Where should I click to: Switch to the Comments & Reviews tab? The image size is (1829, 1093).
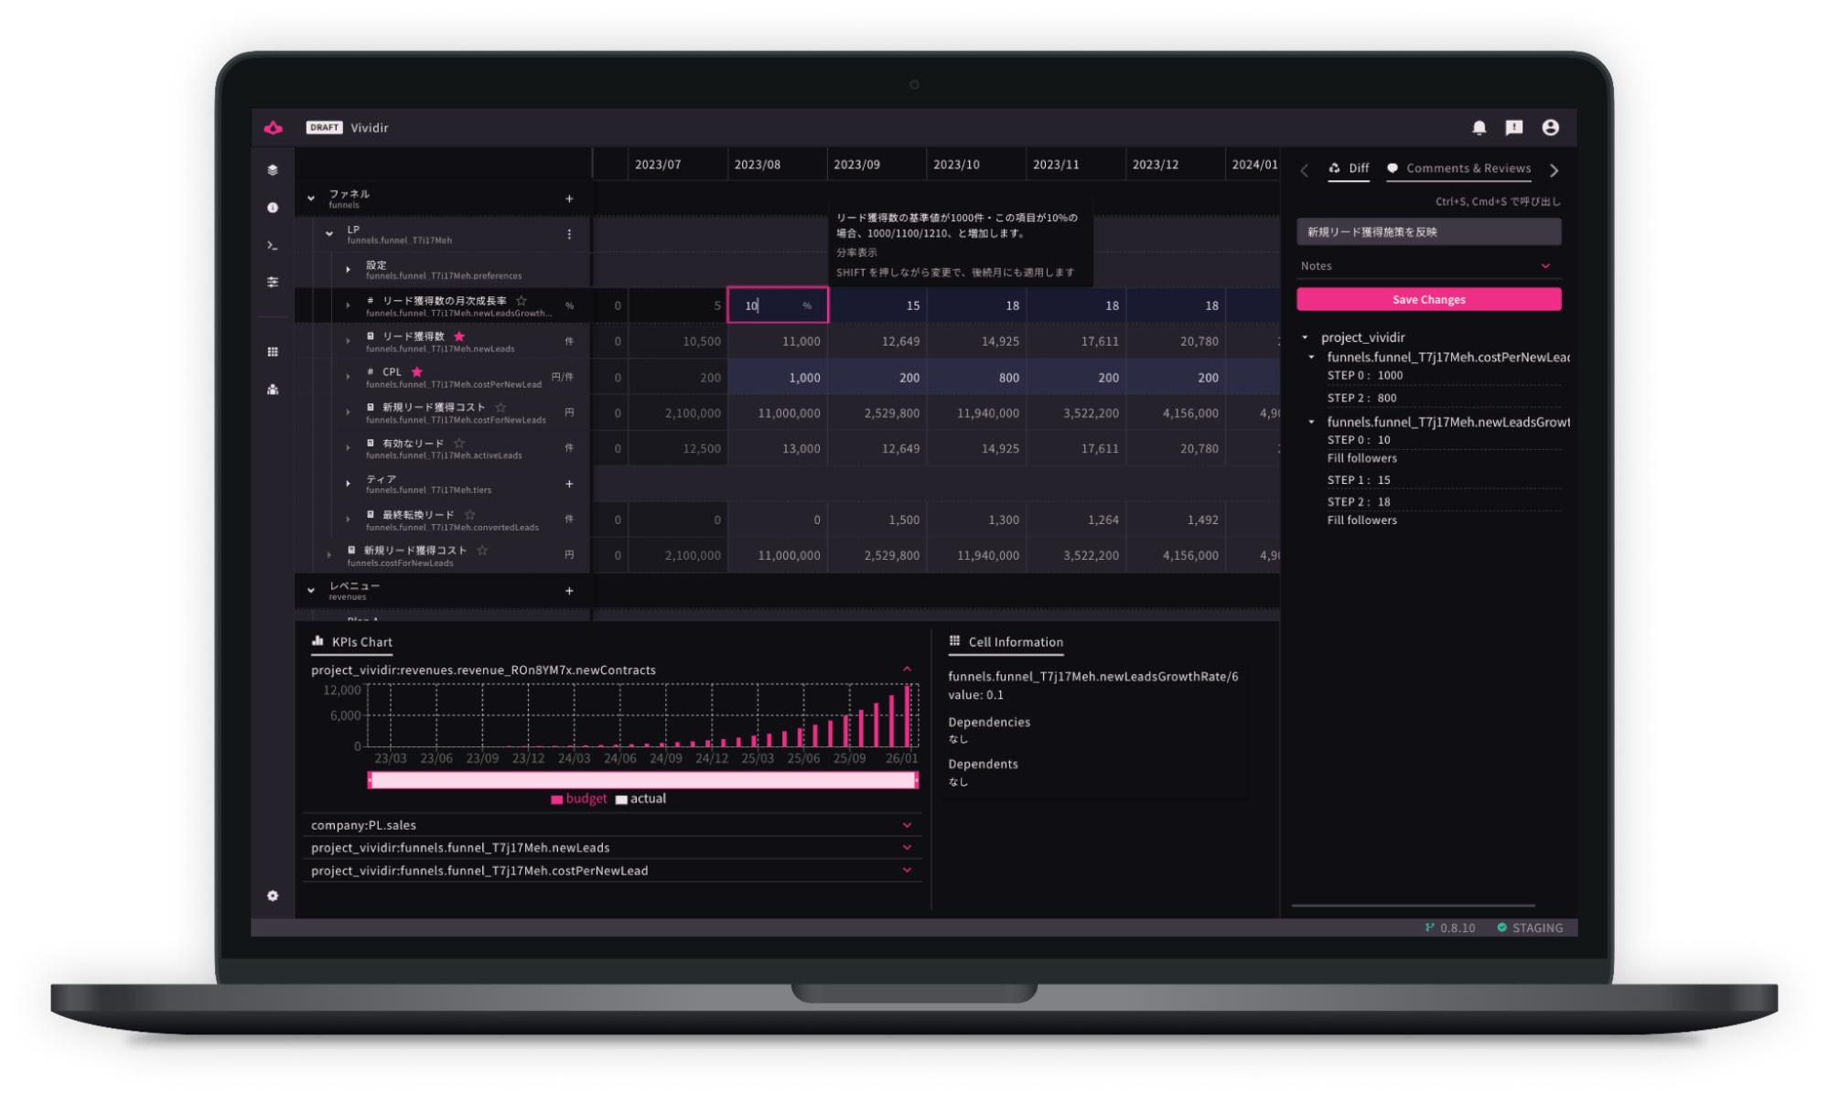(1459, 168)
